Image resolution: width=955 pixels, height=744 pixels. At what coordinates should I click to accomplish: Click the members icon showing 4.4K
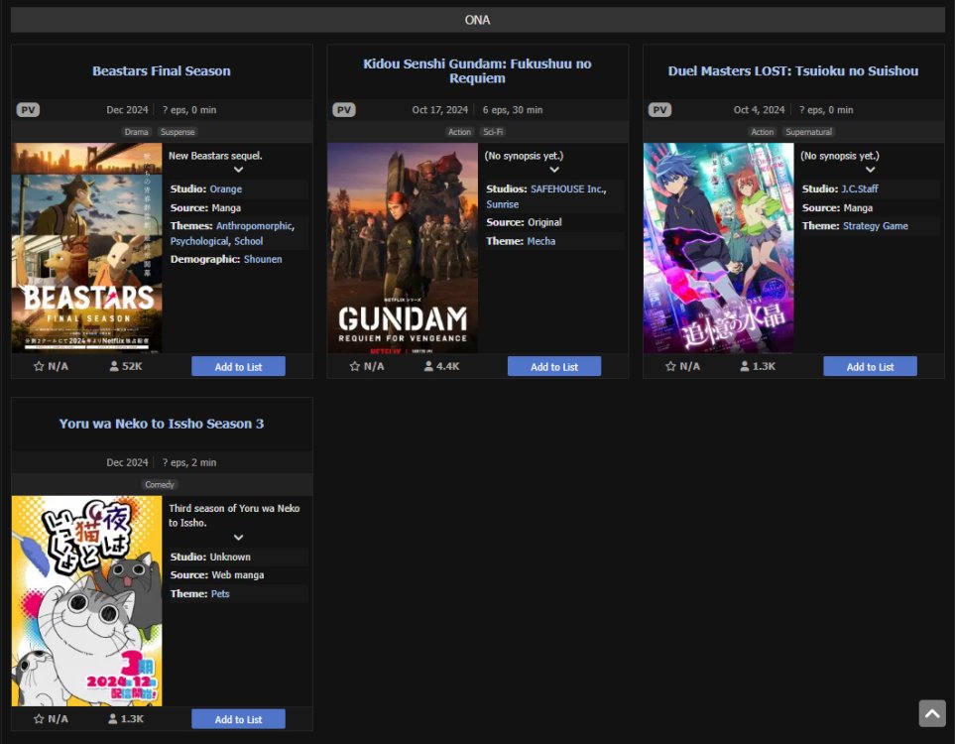tap(428, 366)
